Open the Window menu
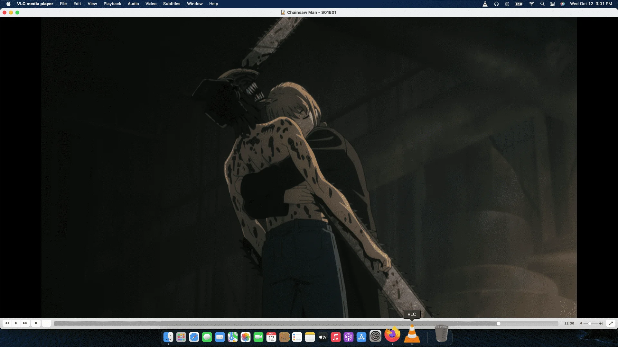618x347 pixels. click(195, 4)
